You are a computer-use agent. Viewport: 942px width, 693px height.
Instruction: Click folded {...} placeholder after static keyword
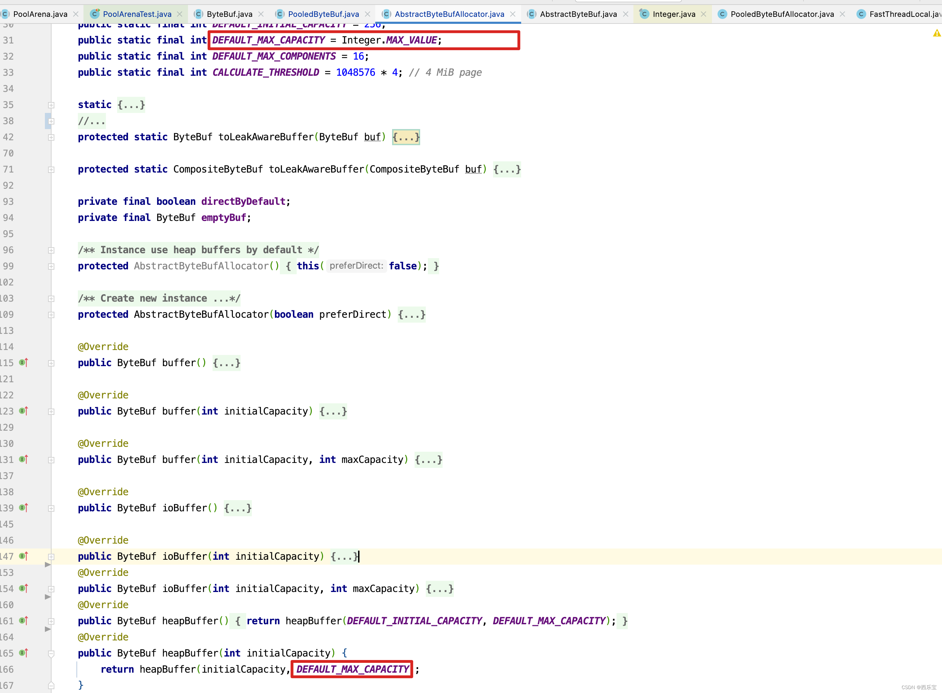pos(131,105)
